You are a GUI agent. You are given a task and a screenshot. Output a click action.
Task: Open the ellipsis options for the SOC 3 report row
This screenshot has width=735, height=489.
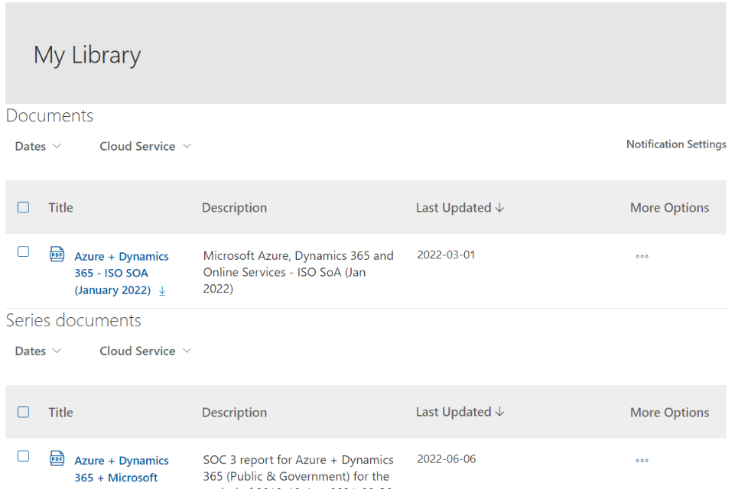[x=642, y=461]
